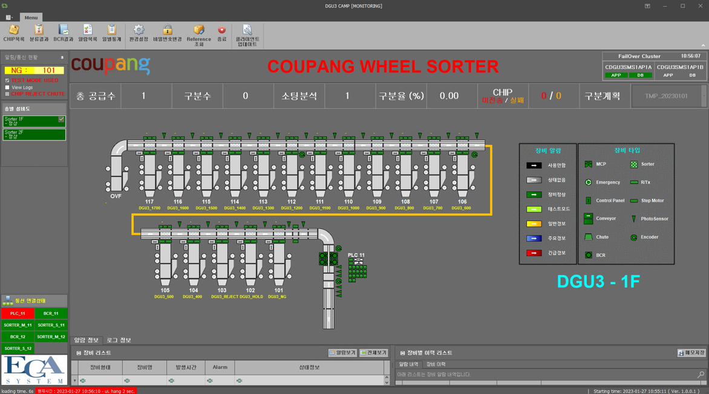Toggle the Sorter 1F checkmark
The width and height of the screenshot is (709, 394).
(61, 119)
